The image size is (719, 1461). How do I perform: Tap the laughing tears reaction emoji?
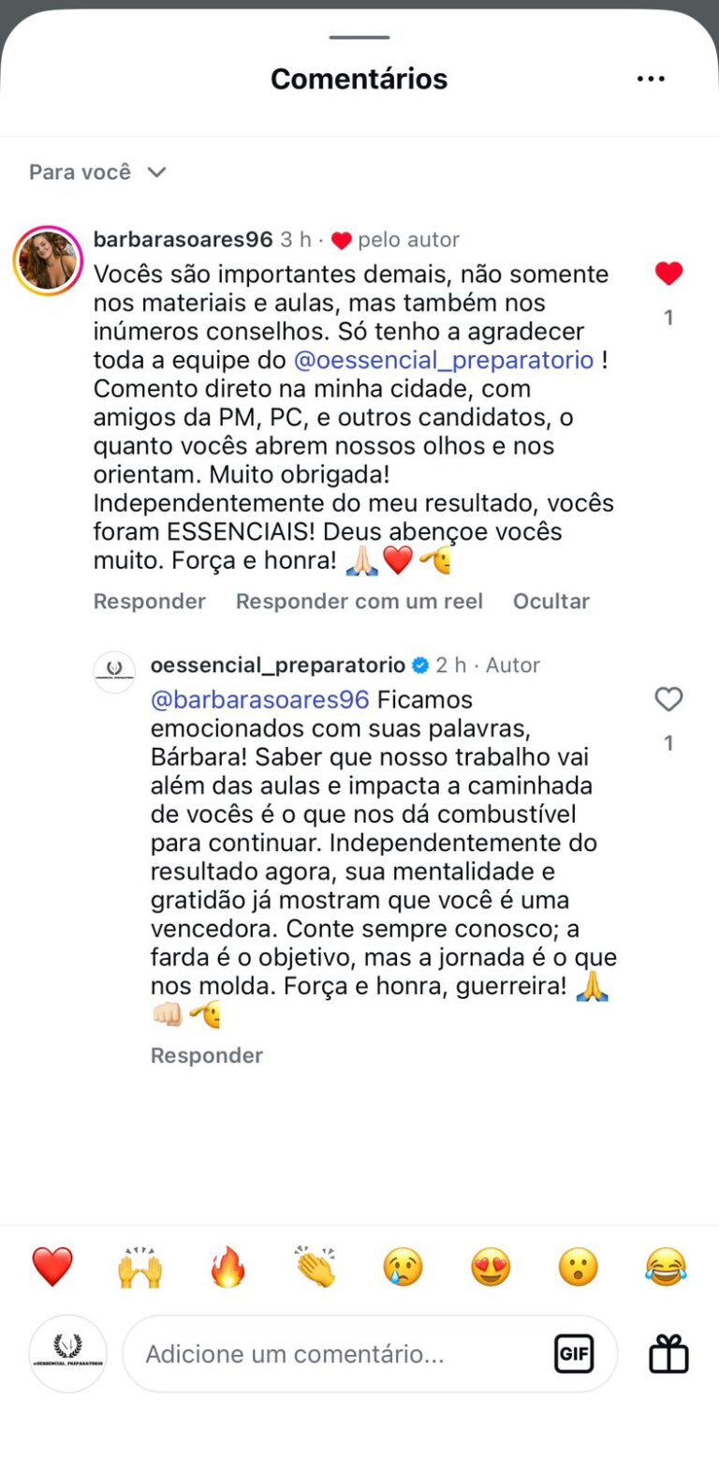[666, 1267]
